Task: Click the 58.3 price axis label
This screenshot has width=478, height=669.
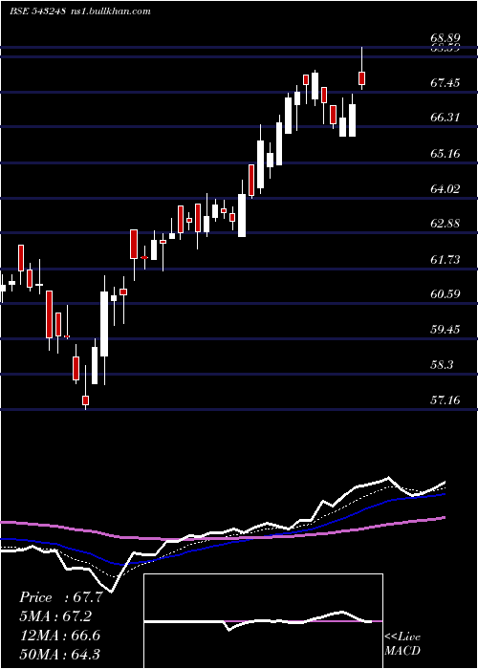Action: coord(443,365)
